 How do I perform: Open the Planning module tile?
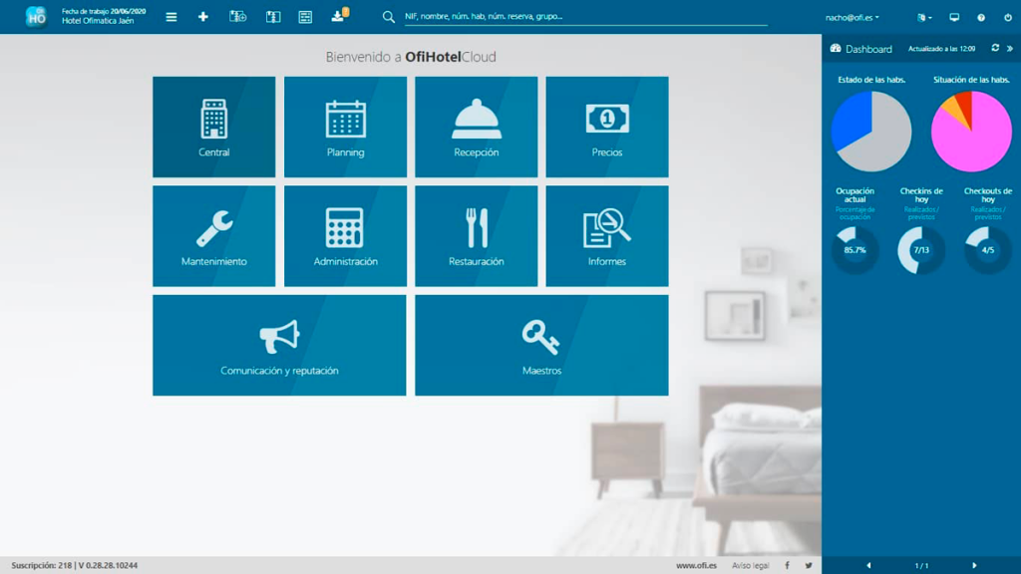click(x=345, y=128)
